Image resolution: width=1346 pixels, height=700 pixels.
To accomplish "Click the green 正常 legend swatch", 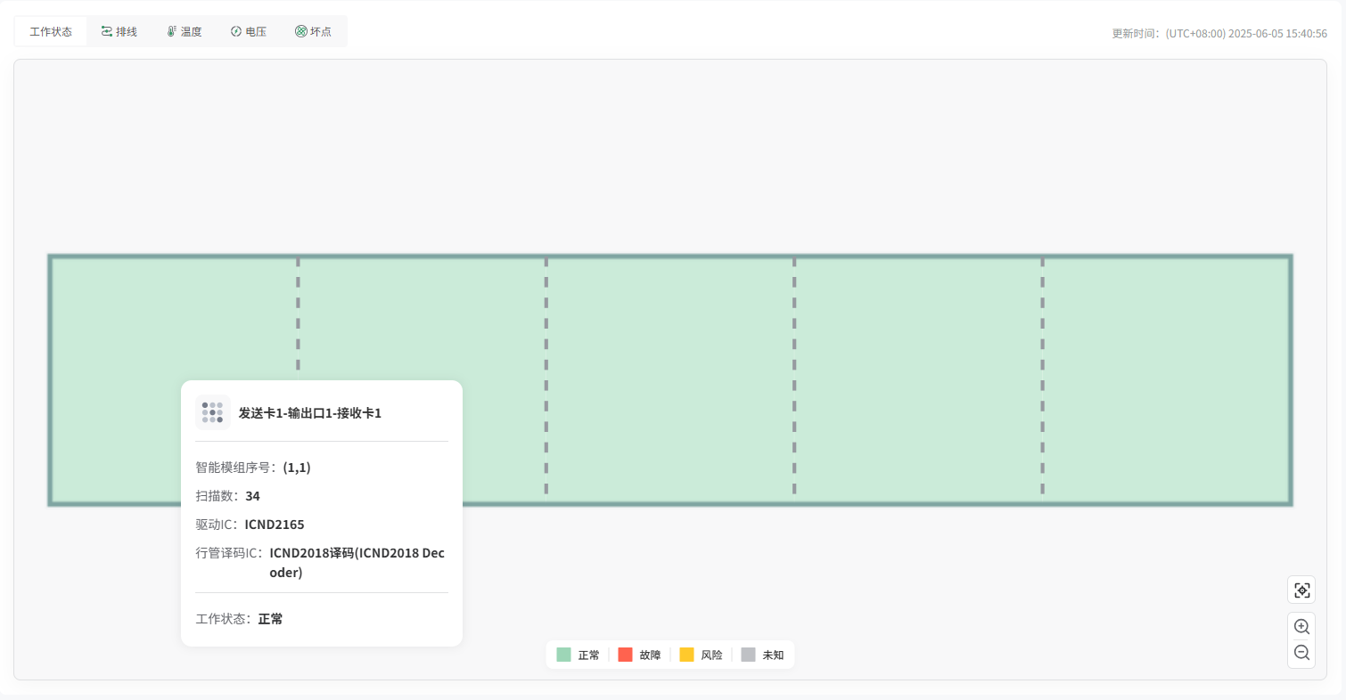I will coord(563,655).
